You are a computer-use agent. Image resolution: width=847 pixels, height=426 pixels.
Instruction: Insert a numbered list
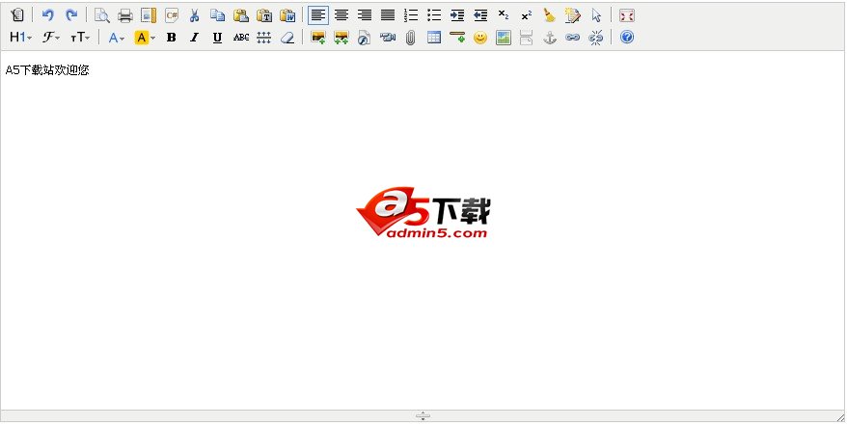[411, 15]
